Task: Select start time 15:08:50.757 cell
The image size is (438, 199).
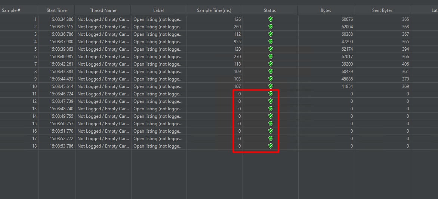Action: (61, 123)
